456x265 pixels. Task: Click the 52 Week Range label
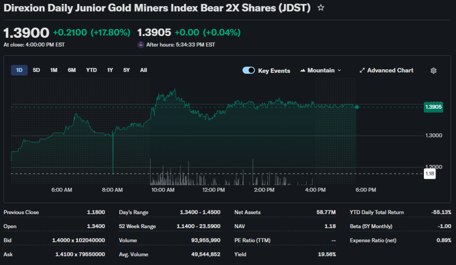[x=138, y=226]
